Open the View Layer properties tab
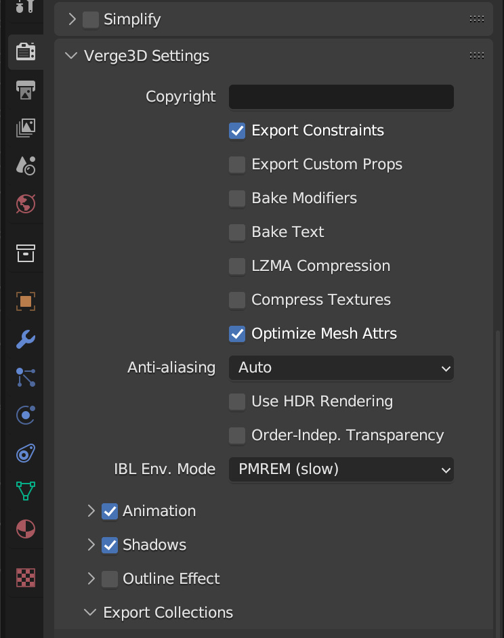The height and width of the screenshot is (638, 504). coord(26,128)
